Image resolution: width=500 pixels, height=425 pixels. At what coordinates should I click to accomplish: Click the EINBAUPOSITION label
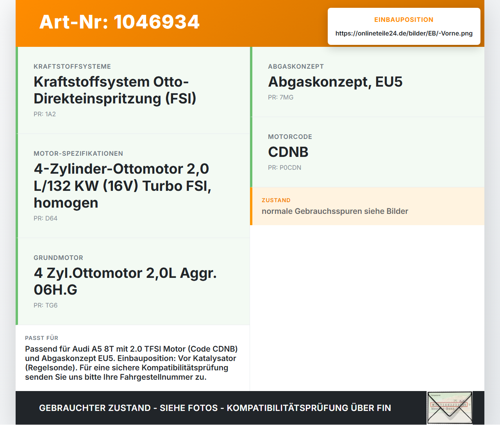pos(404,20)
